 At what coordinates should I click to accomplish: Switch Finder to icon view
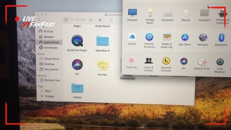(x=66, y=20)
